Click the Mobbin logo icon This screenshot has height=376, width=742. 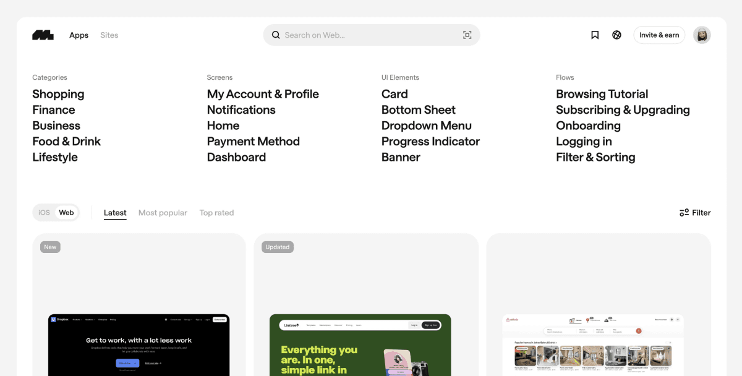coord(43,35)
